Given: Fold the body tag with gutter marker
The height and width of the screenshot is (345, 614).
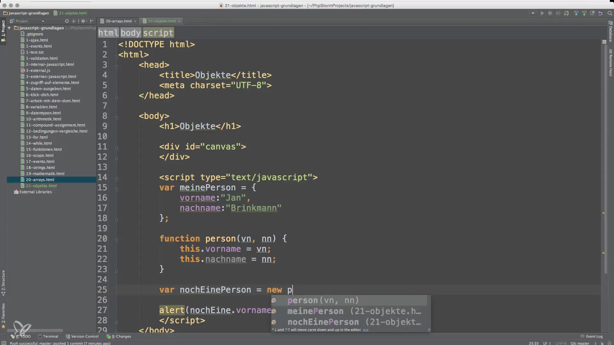Looking at the screenshot, I should 116,118.
